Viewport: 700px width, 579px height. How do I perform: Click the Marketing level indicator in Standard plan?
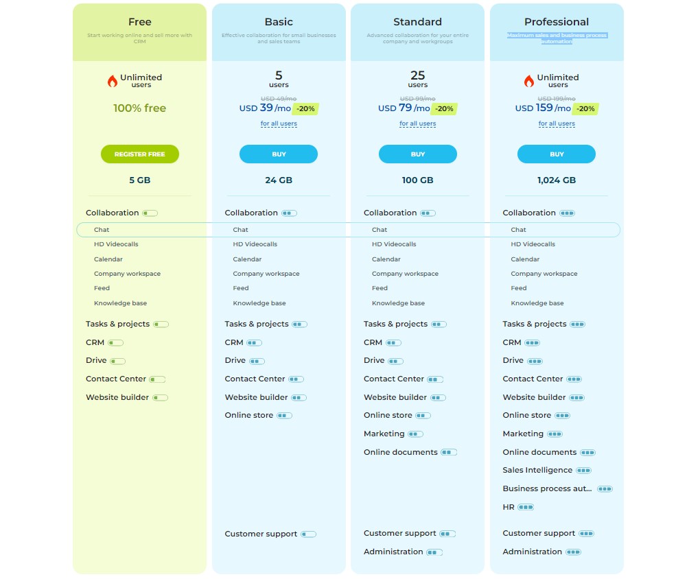415,434
